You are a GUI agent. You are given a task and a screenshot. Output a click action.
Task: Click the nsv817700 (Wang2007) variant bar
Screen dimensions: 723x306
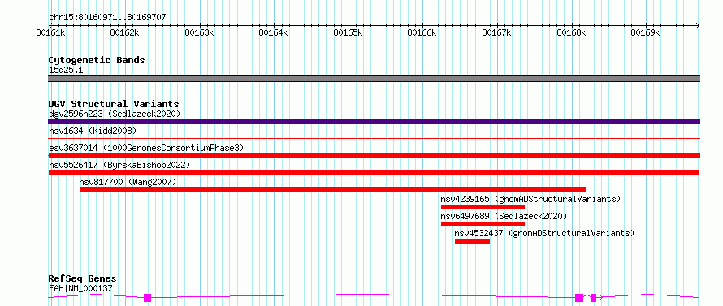332,190
